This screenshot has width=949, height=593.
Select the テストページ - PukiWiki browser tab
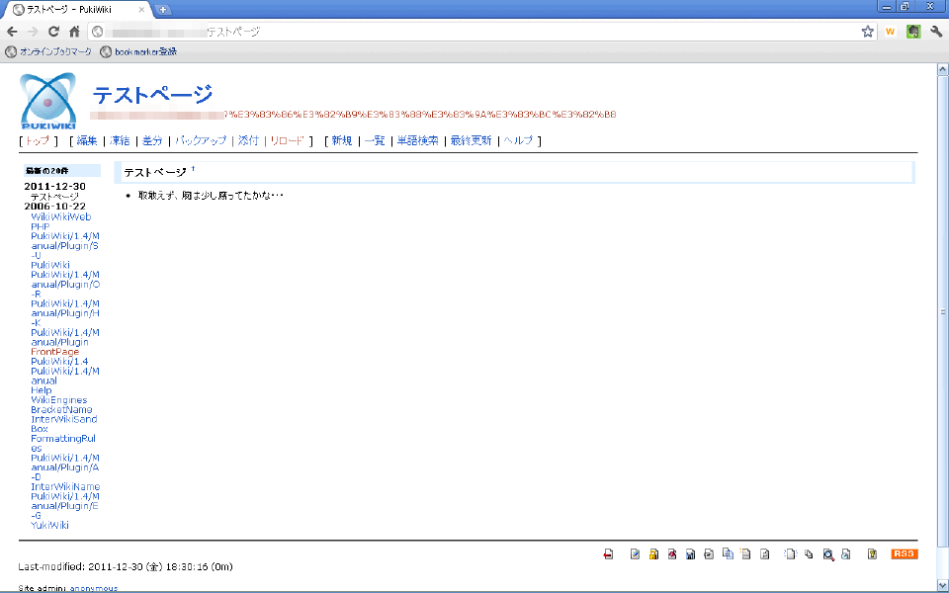(77, 10)
